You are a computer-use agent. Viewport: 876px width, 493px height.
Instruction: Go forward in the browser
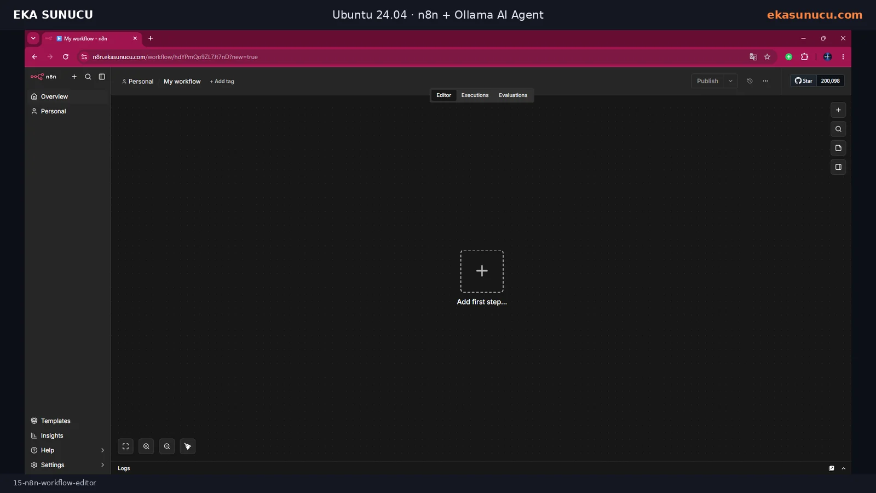pos(50,57)
